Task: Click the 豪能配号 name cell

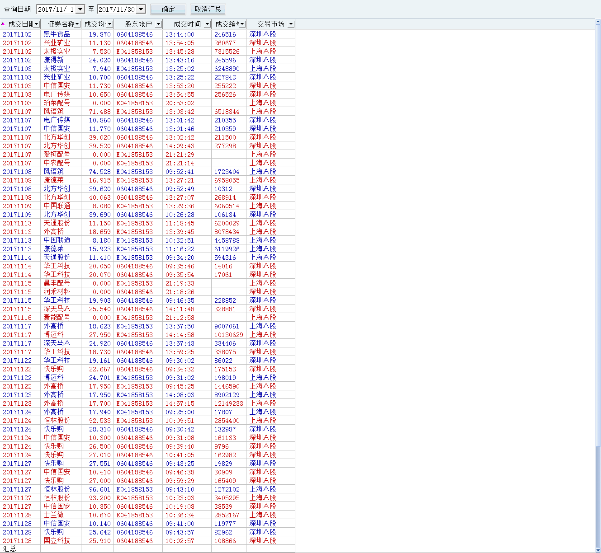Action: [x=57, y=318]
